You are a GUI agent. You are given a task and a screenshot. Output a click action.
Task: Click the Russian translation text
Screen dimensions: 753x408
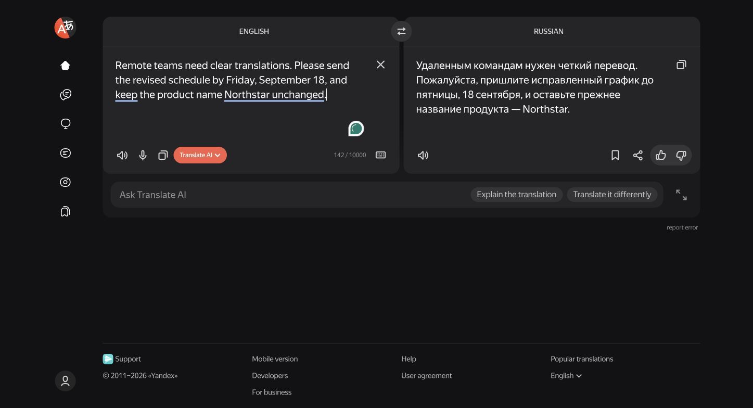534,87
